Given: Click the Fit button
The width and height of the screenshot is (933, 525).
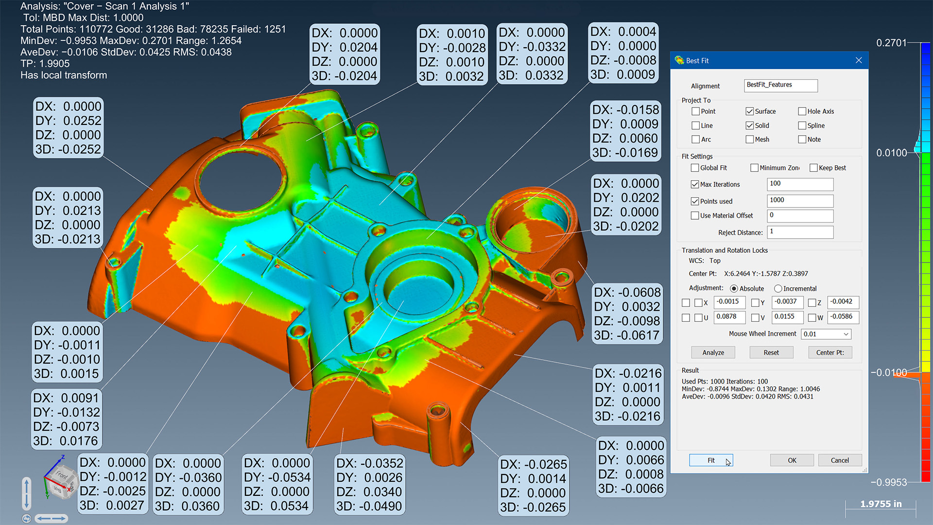Looking at the screenshot, I should coord(711,460).
